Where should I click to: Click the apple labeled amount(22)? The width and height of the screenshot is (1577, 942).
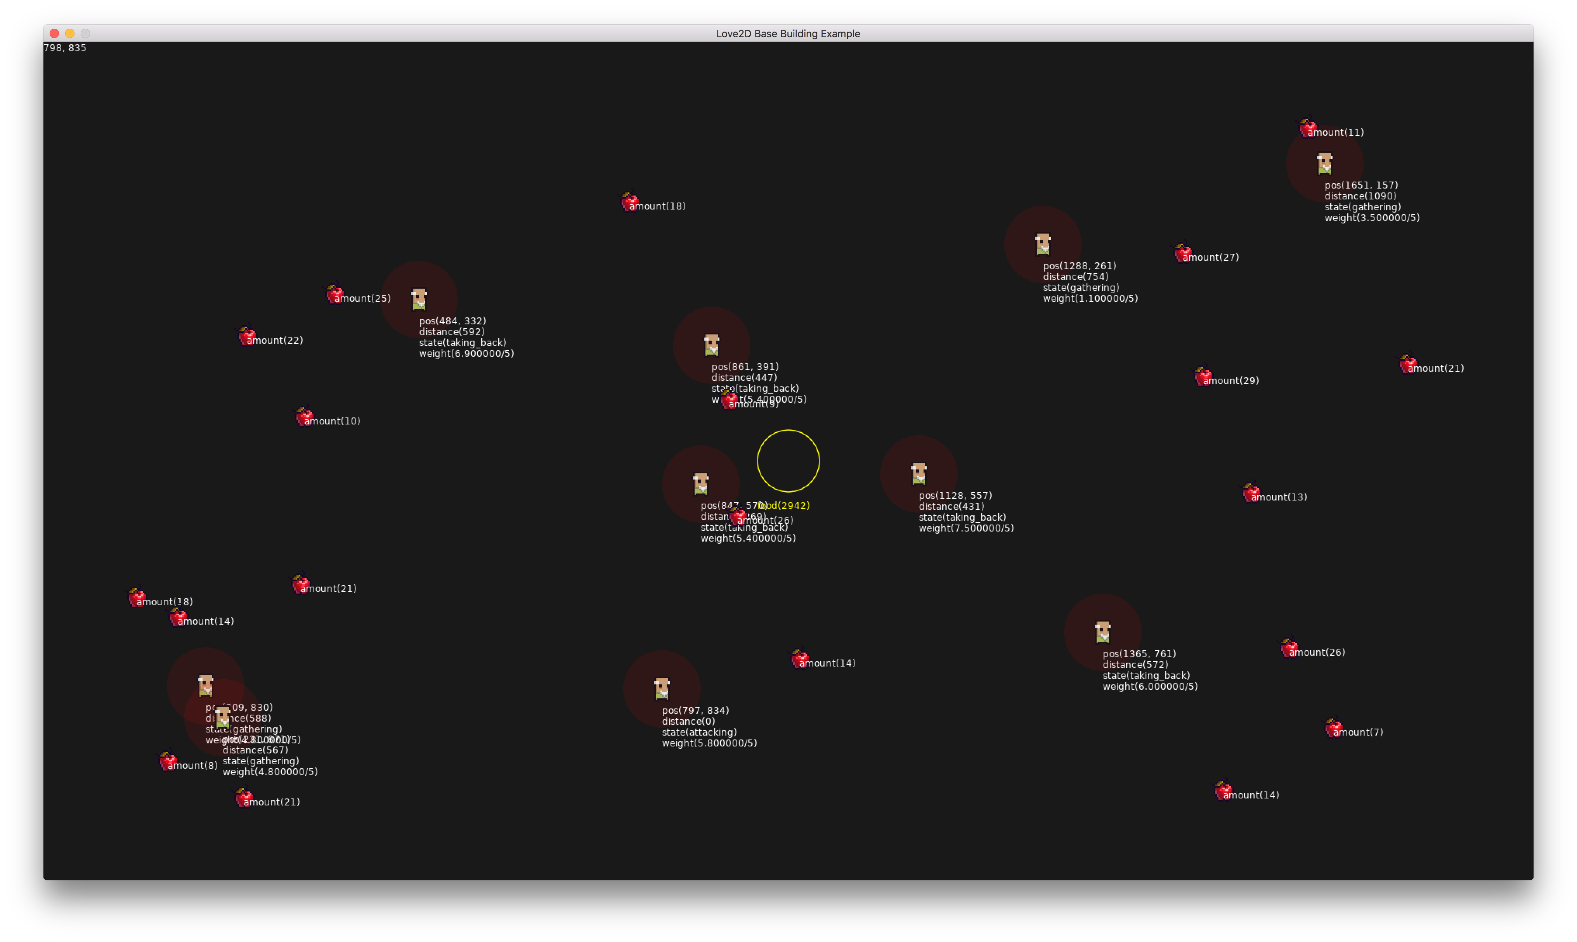246,336
